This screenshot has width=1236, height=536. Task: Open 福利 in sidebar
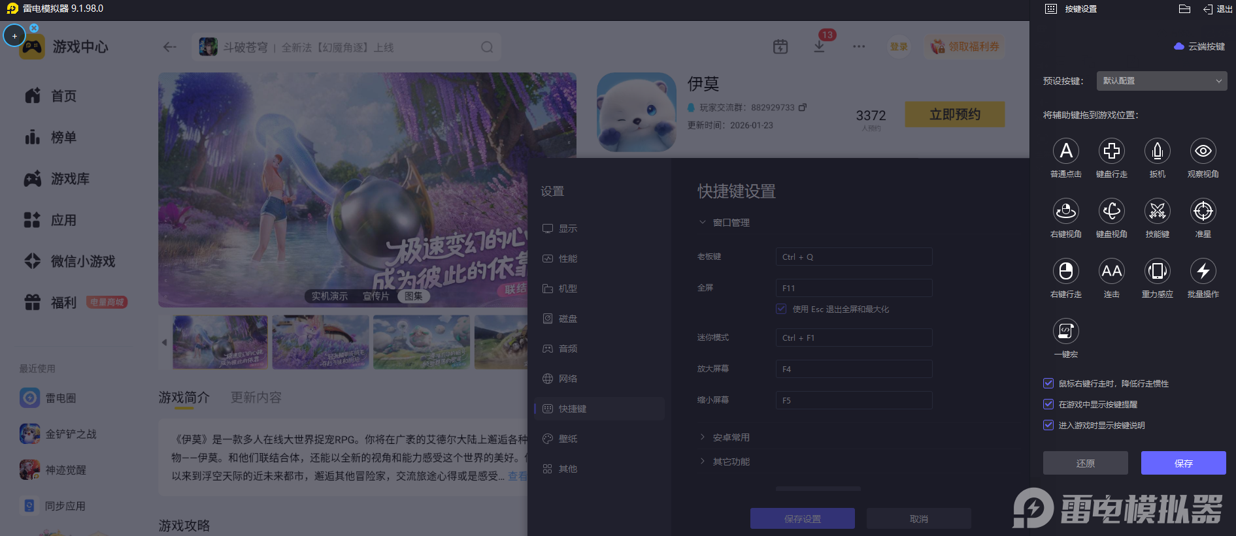51,302
